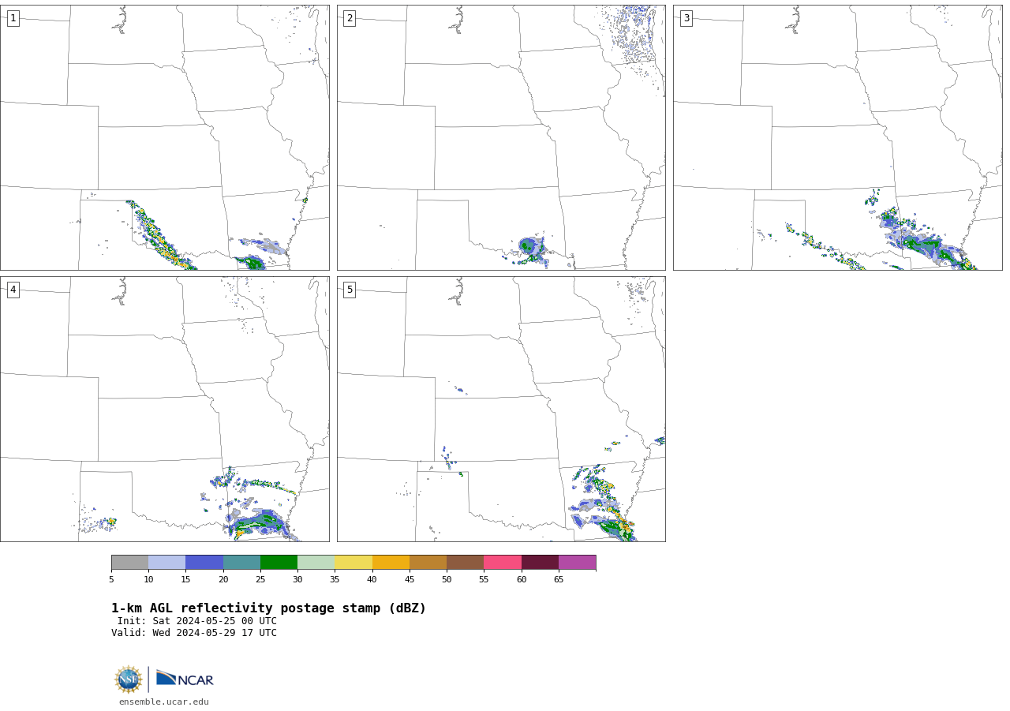Click the orange 40-45 dBZ swatch
Viewport: 1010px width, 711px height.
coord(391,563)
